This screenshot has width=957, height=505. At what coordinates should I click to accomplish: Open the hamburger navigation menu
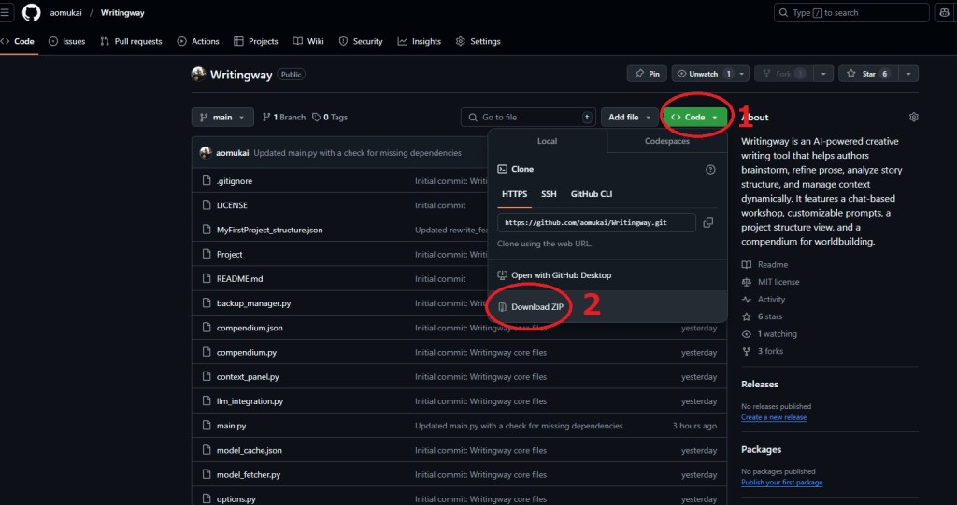point(5,13)
